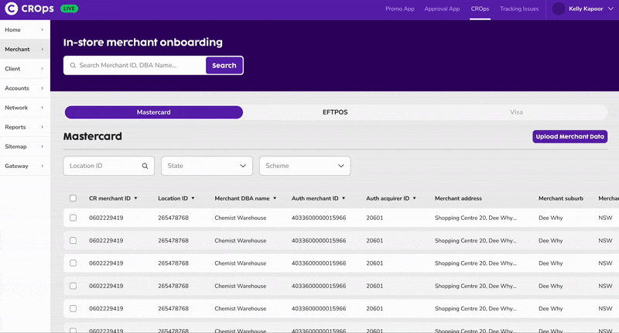
Task: Toggle the select-all header checkbox
Action: click(73, 198)
